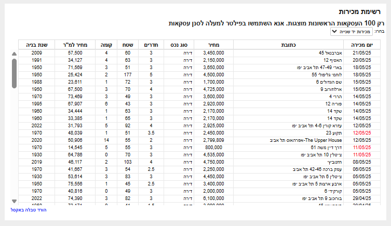Viewport: 391px width, 226px height.
Task: Click the מחיר column header
Action: click(213, 45)
